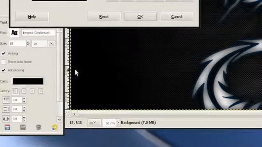Click line spacing value field
The width and height of the screenshot is (262, 147).
pyautogui.click(x=16, y=109)
